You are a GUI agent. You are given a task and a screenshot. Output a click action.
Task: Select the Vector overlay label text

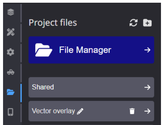tap(53, 111)
